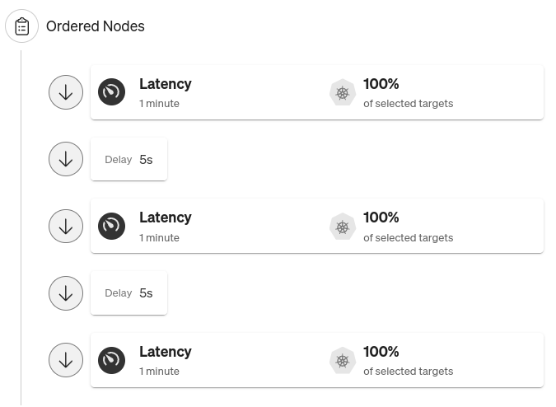
Task: Click 100% of selected targets in first card
Action: 408,93
